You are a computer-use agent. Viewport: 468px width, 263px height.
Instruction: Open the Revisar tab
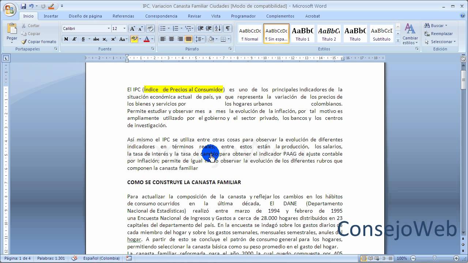[x=195, y=16]
